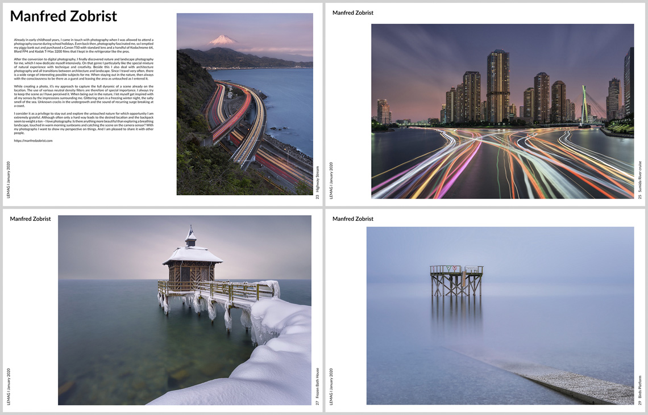
Task: Click "Manfred Zobrist" header on the Frozen Bath House page
Action: click(30, 219)
